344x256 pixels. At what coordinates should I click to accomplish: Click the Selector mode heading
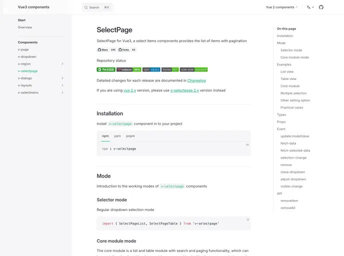click(111, 200)
